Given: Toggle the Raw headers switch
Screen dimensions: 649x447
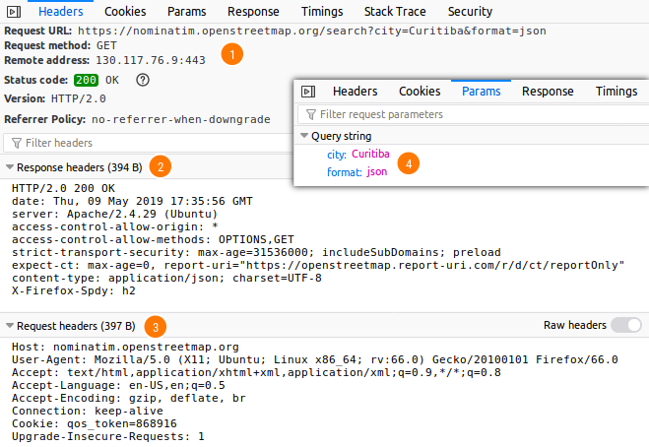Looking at the screenshot, I should click(625, 325).
